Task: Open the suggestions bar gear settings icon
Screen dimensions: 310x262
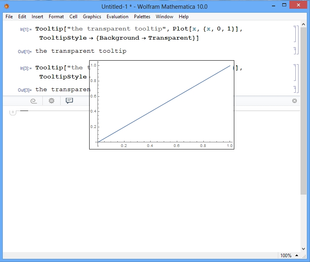Action: [51, 101]
